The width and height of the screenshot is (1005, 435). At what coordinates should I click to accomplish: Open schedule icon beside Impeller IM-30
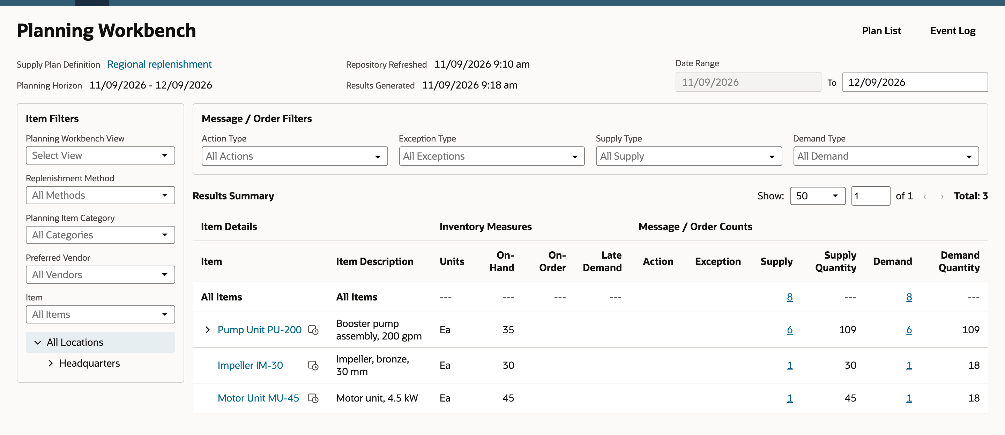(313, 365)
